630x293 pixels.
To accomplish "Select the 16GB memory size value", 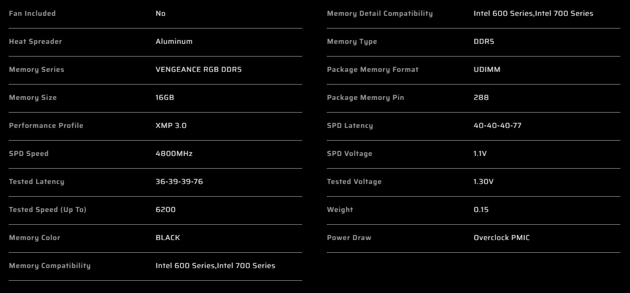I will pyautogui.click(x=165, y=97).
